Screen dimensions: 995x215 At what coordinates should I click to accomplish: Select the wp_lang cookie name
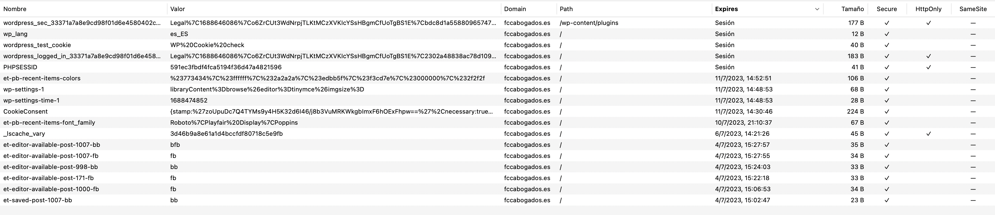click(16, 34)
